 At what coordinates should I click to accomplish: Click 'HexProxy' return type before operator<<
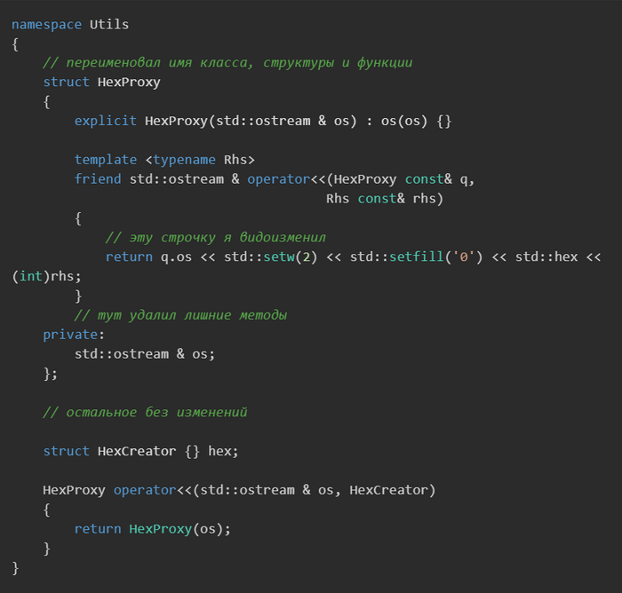pos(74,490)
